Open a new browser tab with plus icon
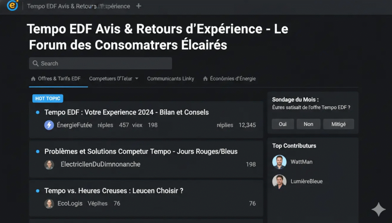This screenshot has height=223, width=392. (x=139, y=6)
